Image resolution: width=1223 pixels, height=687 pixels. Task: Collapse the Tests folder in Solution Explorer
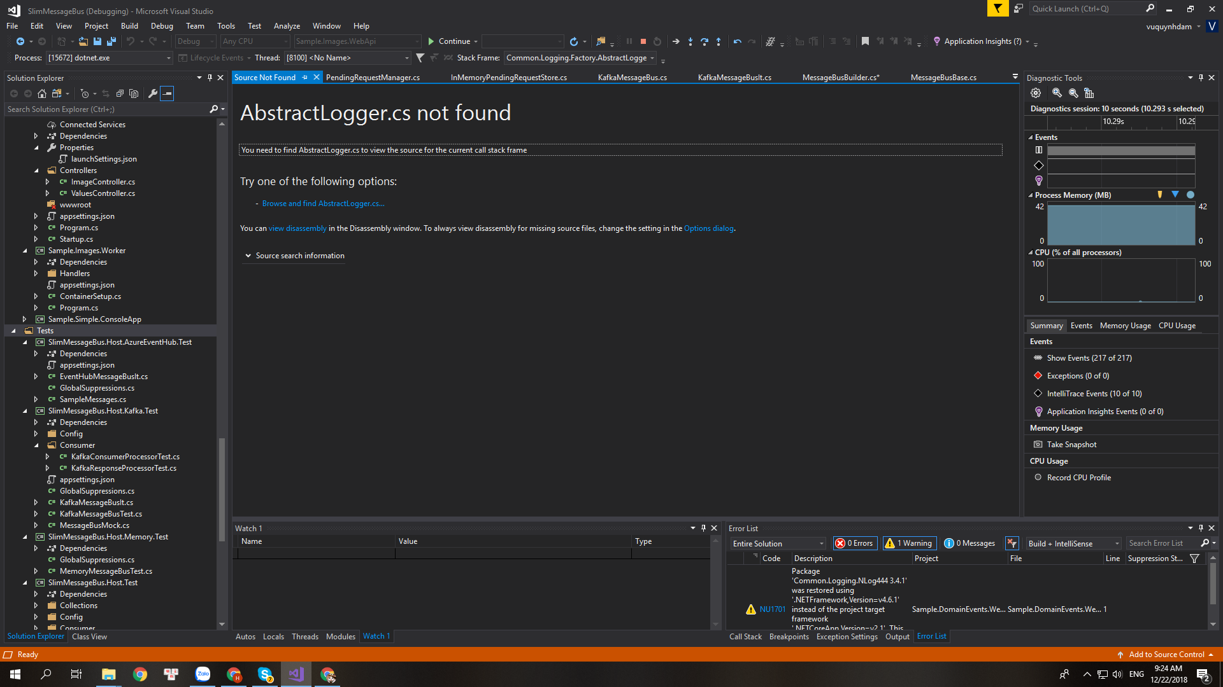point(13,331)
